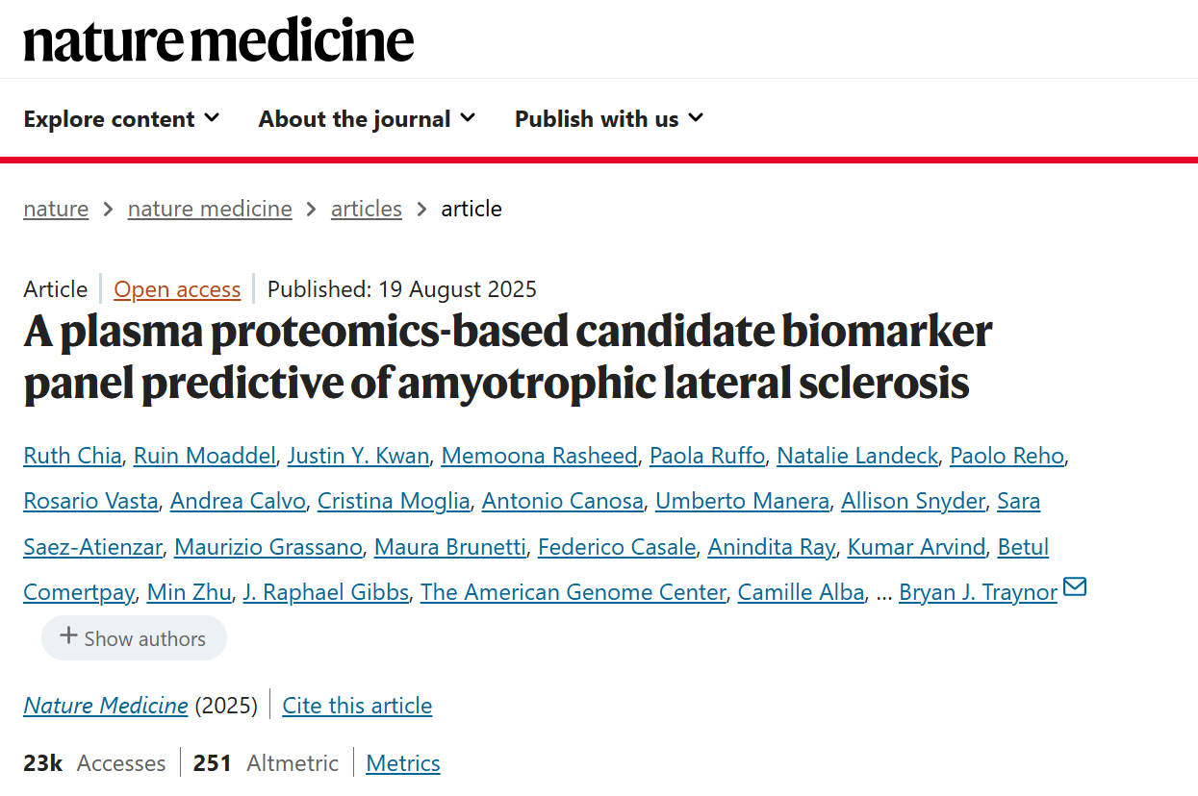Image resolution: width=1198 pixels, height=796 pixels.
Task: Expand the full list with Show authors
Action: coord(134,638)
